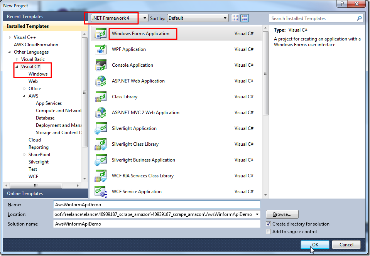
Task: Select 'ASP.NET MVC 2 Web Application' name
Action: [x=145, y=113]
